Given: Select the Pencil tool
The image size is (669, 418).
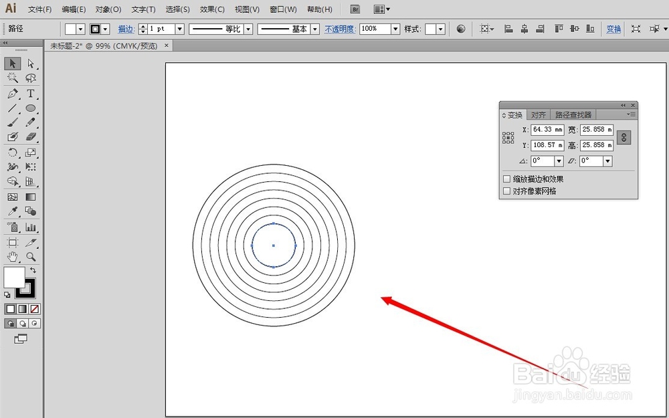Looking at the screenshot, I should pos(30,122).
